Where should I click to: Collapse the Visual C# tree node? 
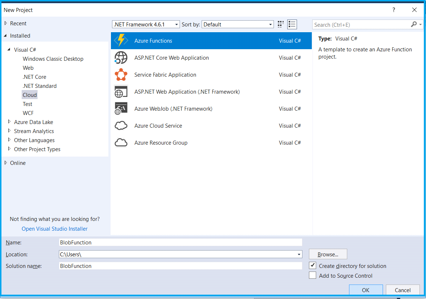pos(9,50)
